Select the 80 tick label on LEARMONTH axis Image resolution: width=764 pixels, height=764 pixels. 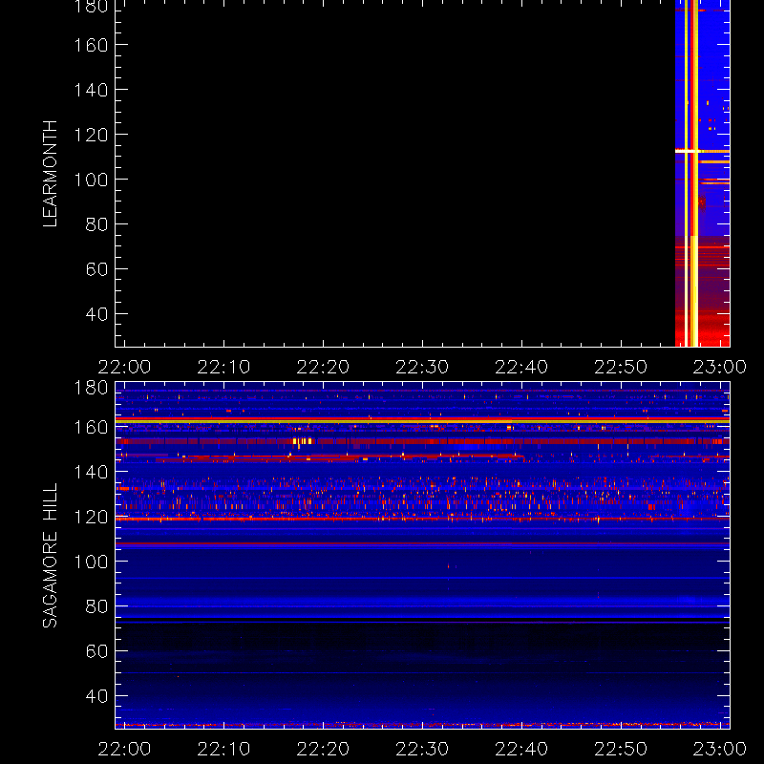[x=96, y=224]
